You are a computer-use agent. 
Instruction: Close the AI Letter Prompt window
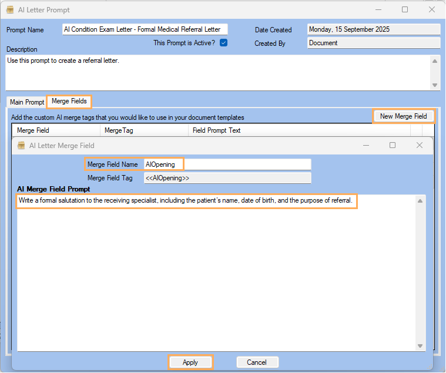432,10
